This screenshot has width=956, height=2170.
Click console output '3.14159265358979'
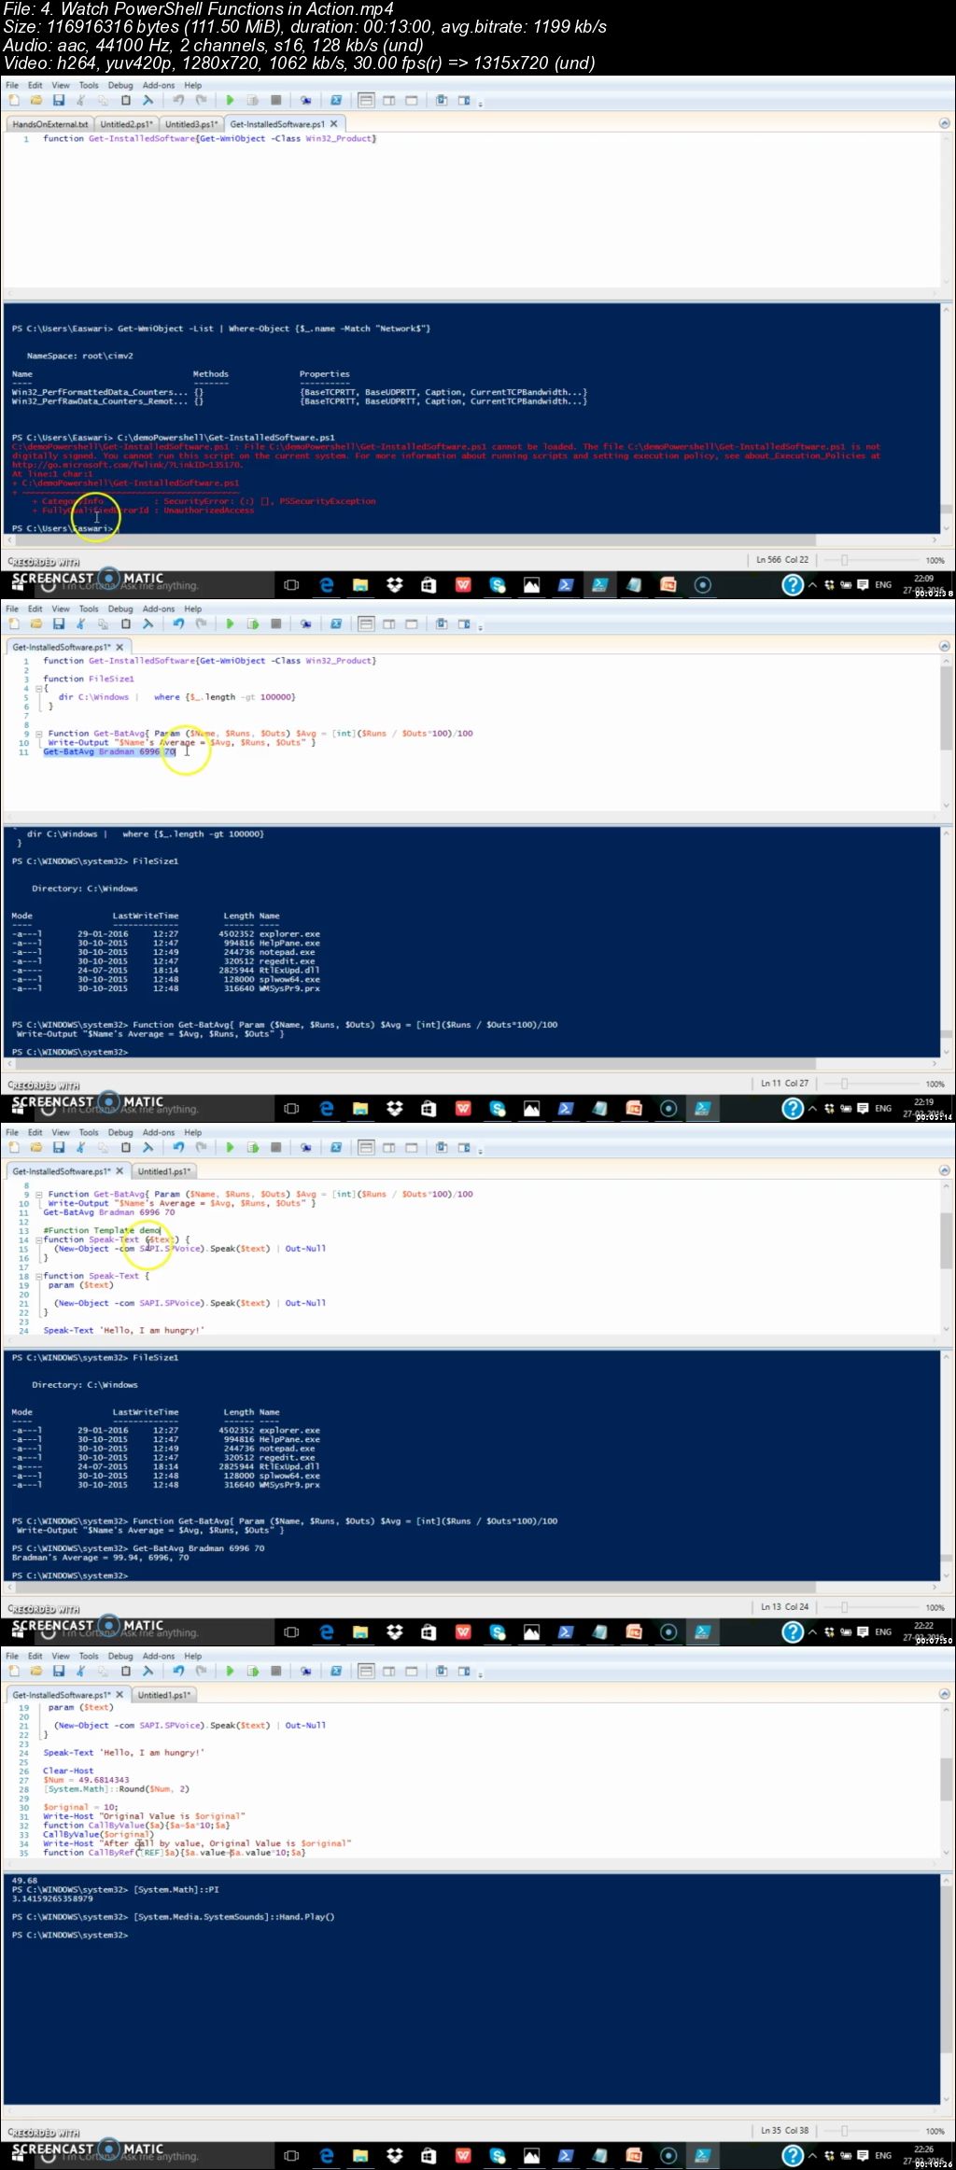(52, 1898)
